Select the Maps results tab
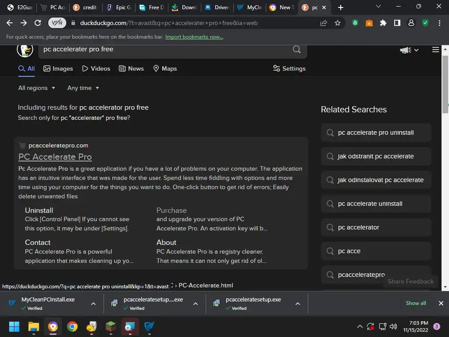Viewport: 449px width, 337px height. pyautogui.click(x=165, y=68)
